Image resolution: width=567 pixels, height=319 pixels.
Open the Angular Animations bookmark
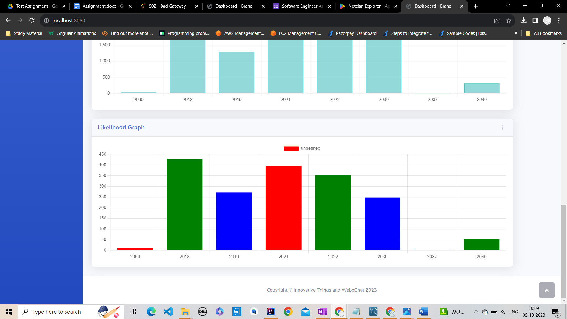tap(72, 33)
